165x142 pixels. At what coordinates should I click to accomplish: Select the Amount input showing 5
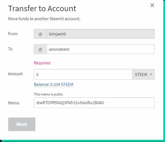83,74
